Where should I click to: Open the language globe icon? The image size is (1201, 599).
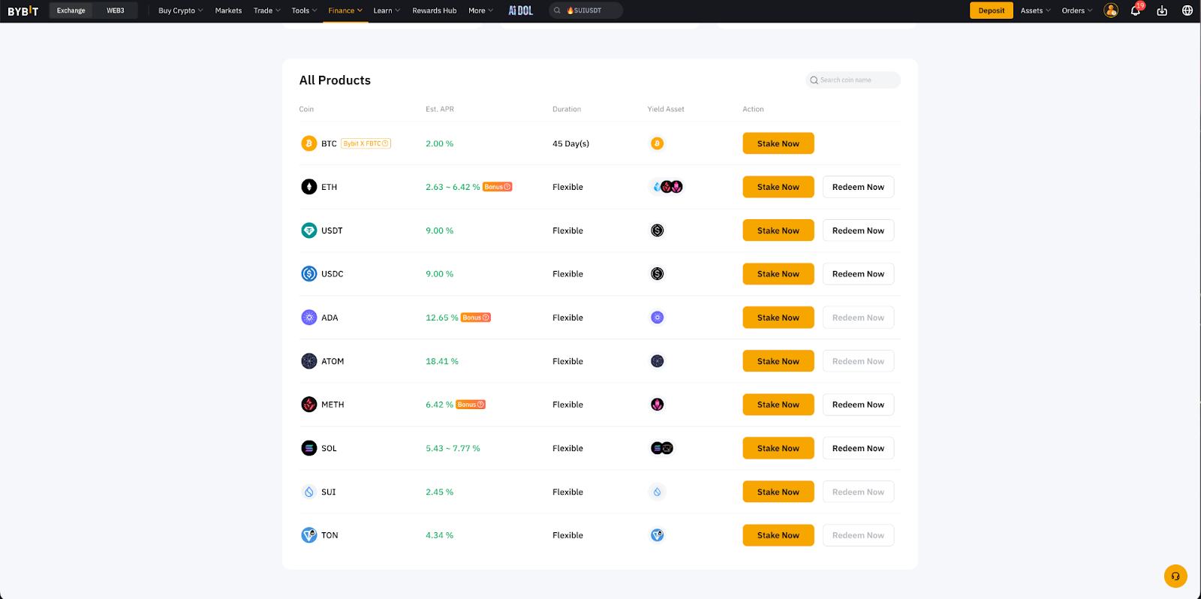point(1187,11)
